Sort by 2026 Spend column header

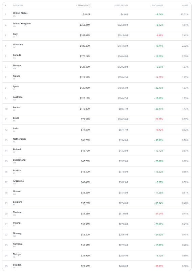pos(83,5)
